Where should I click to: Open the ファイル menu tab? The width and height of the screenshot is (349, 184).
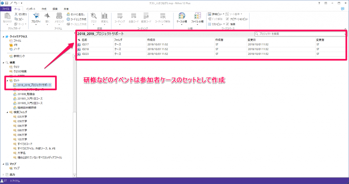pyautogui.click(x=6, y=9)
